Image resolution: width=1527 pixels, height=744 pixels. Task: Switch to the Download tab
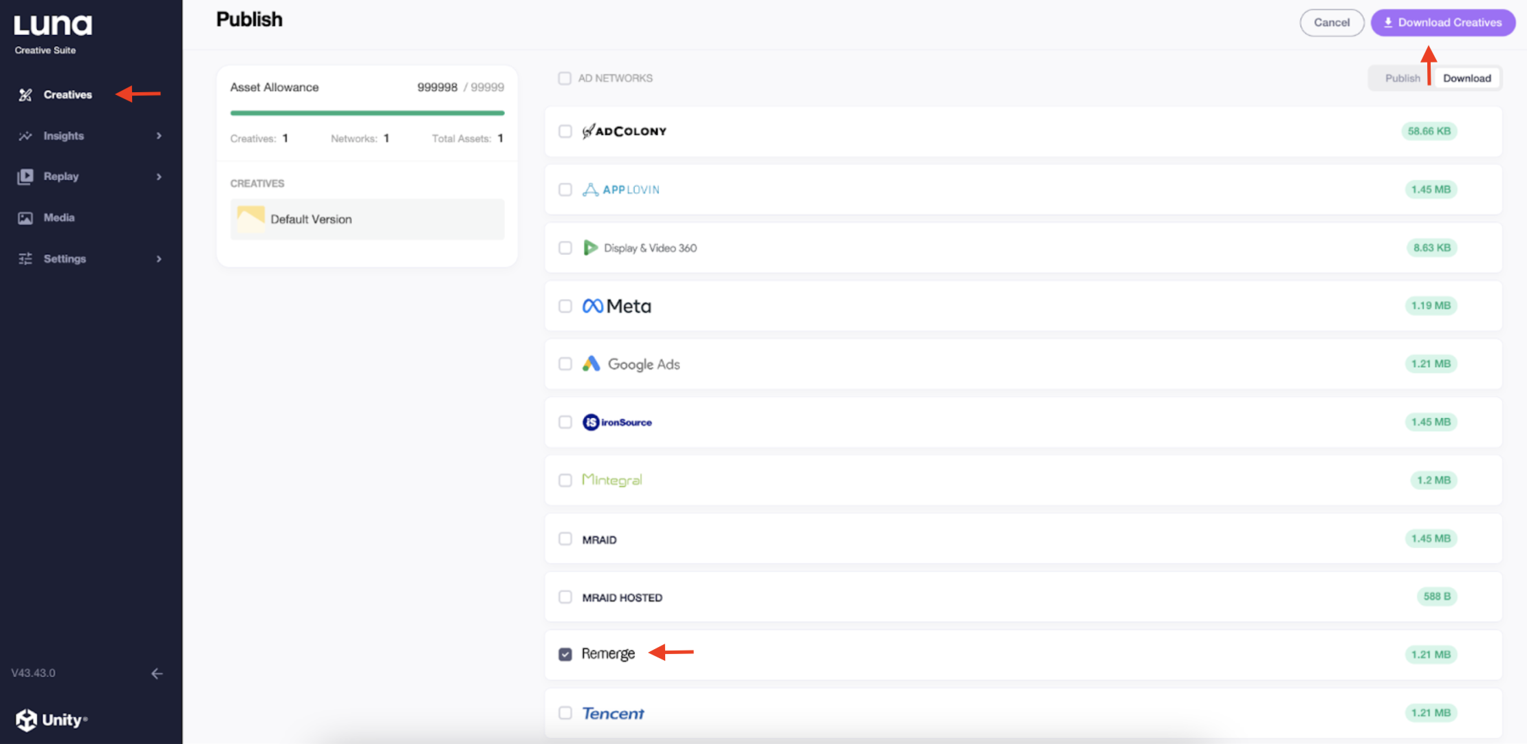(1466, 78)
